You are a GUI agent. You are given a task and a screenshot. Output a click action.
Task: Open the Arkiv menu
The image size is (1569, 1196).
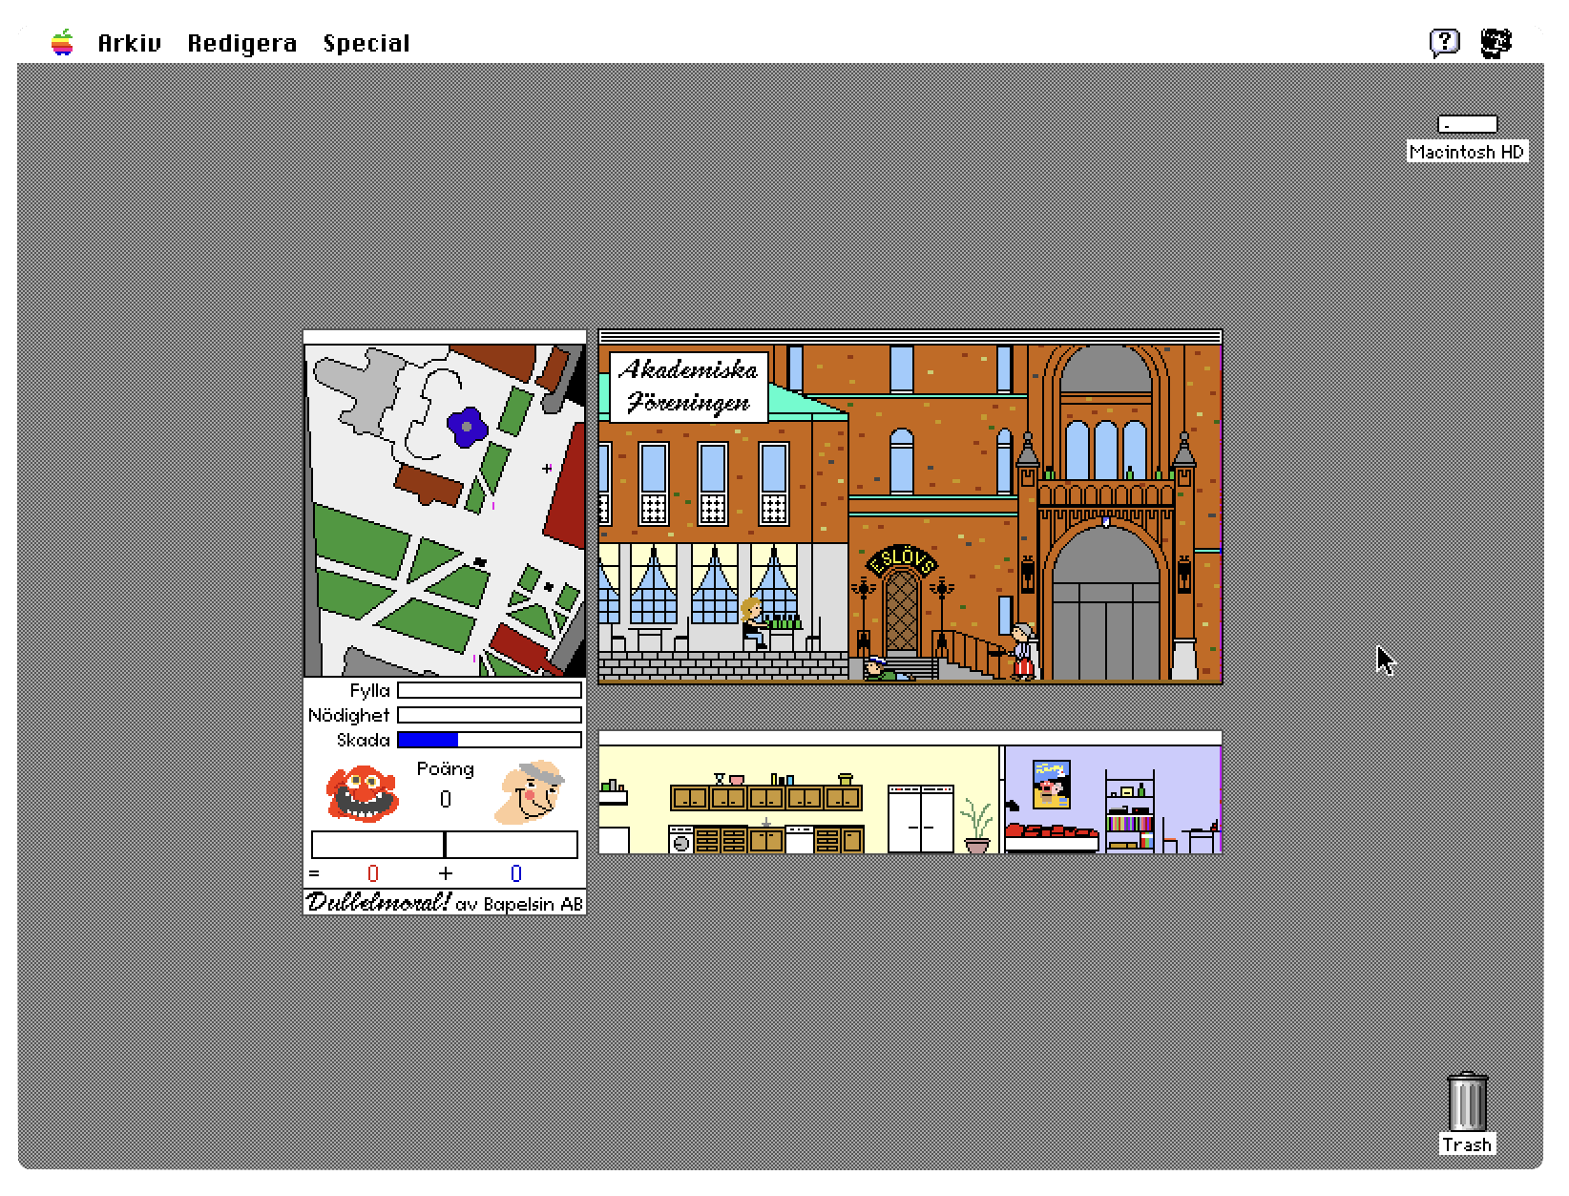coord(129,43)
